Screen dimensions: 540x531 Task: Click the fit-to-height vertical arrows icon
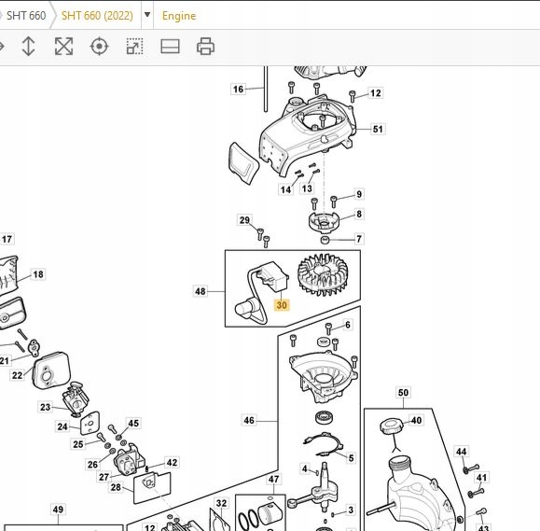coord(28,46)
